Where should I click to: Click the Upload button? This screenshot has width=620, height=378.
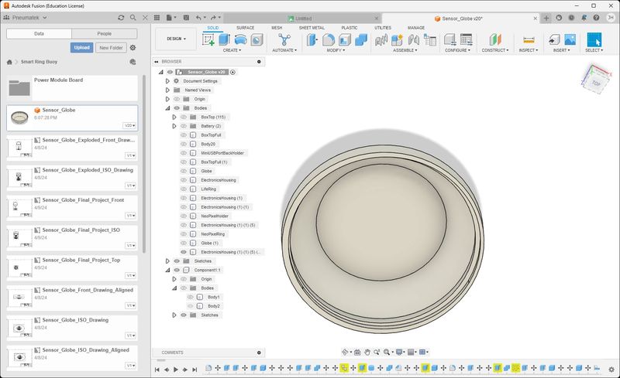point(82,48)
